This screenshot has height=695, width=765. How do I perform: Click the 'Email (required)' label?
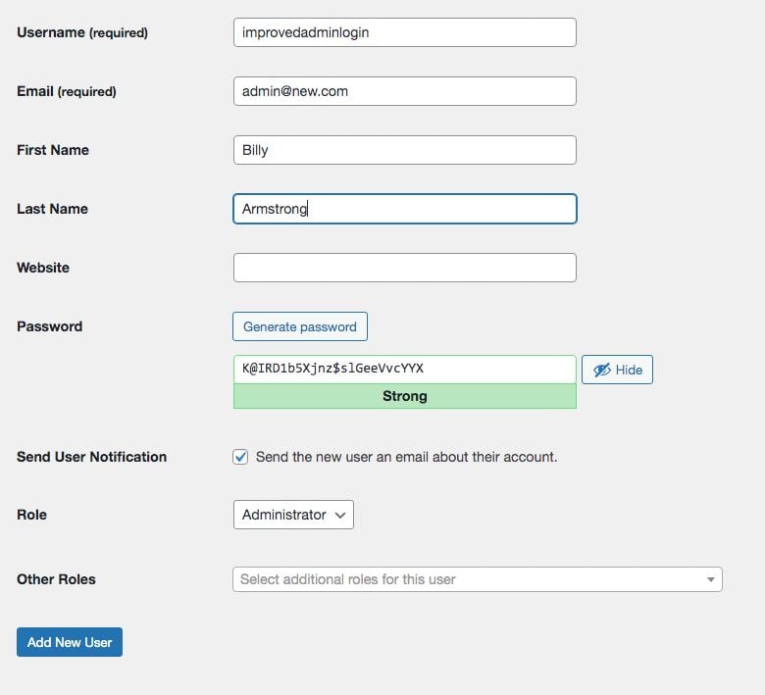(x=67, y=91)
